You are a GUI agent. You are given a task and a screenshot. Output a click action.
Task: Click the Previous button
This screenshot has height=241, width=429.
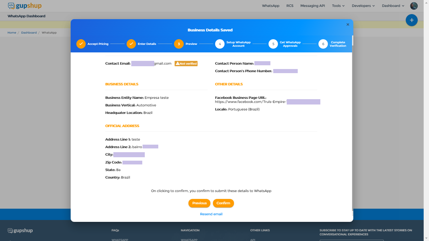pyautogui.click(x=199, y=203)
